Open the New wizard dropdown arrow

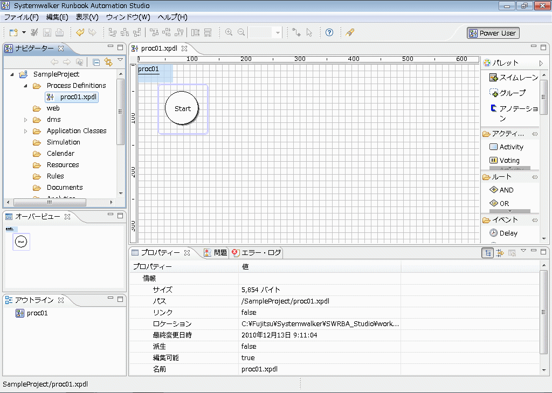(x=24, y=32)
